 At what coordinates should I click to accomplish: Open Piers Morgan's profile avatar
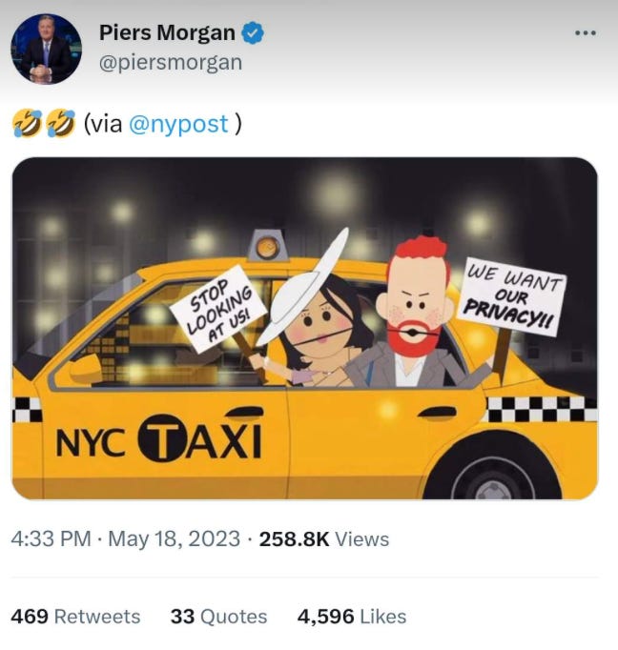tap(46, 49)
